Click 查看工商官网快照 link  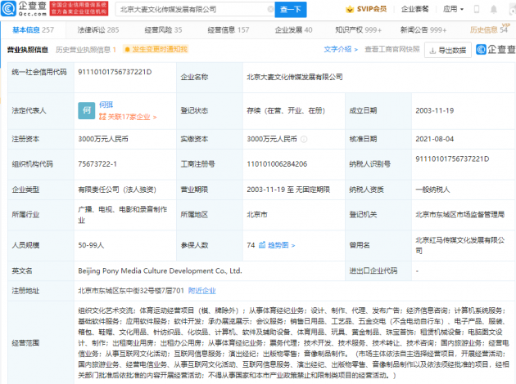(392, 49)
